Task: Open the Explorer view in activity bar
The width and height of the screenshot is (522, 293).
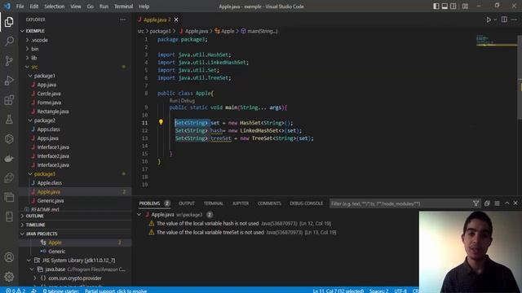Action: (9, 22)
